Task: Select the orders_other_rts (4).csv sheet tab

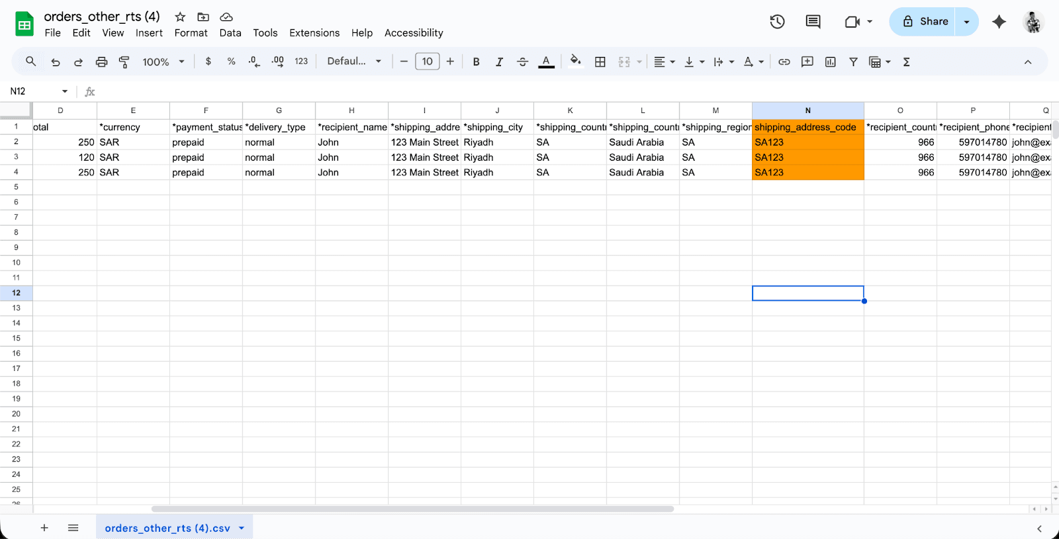Action: point(167,528)
